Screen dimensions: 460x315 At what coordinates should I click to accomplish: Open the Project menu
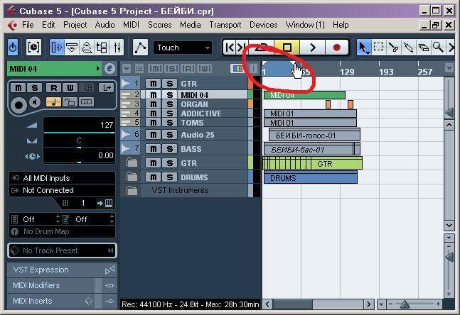(75, 25)
